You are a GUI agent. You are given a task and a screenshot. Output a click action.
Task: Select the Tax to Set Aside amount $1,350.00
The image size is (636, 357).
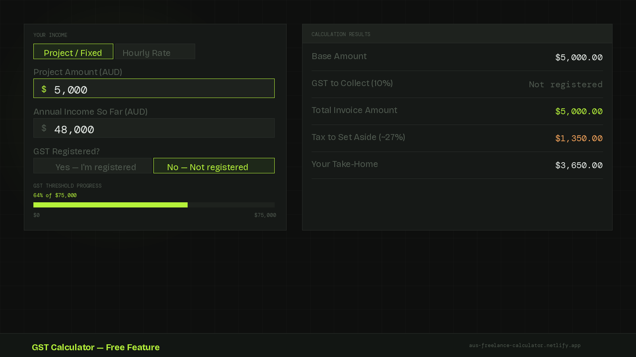point(578,138)
